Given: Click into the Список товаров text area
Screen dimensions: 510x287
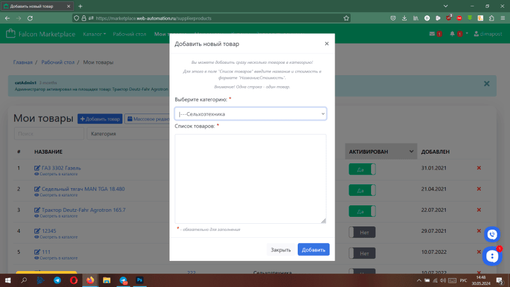Looking at the screenshot, I should click(x=251, y=179).
